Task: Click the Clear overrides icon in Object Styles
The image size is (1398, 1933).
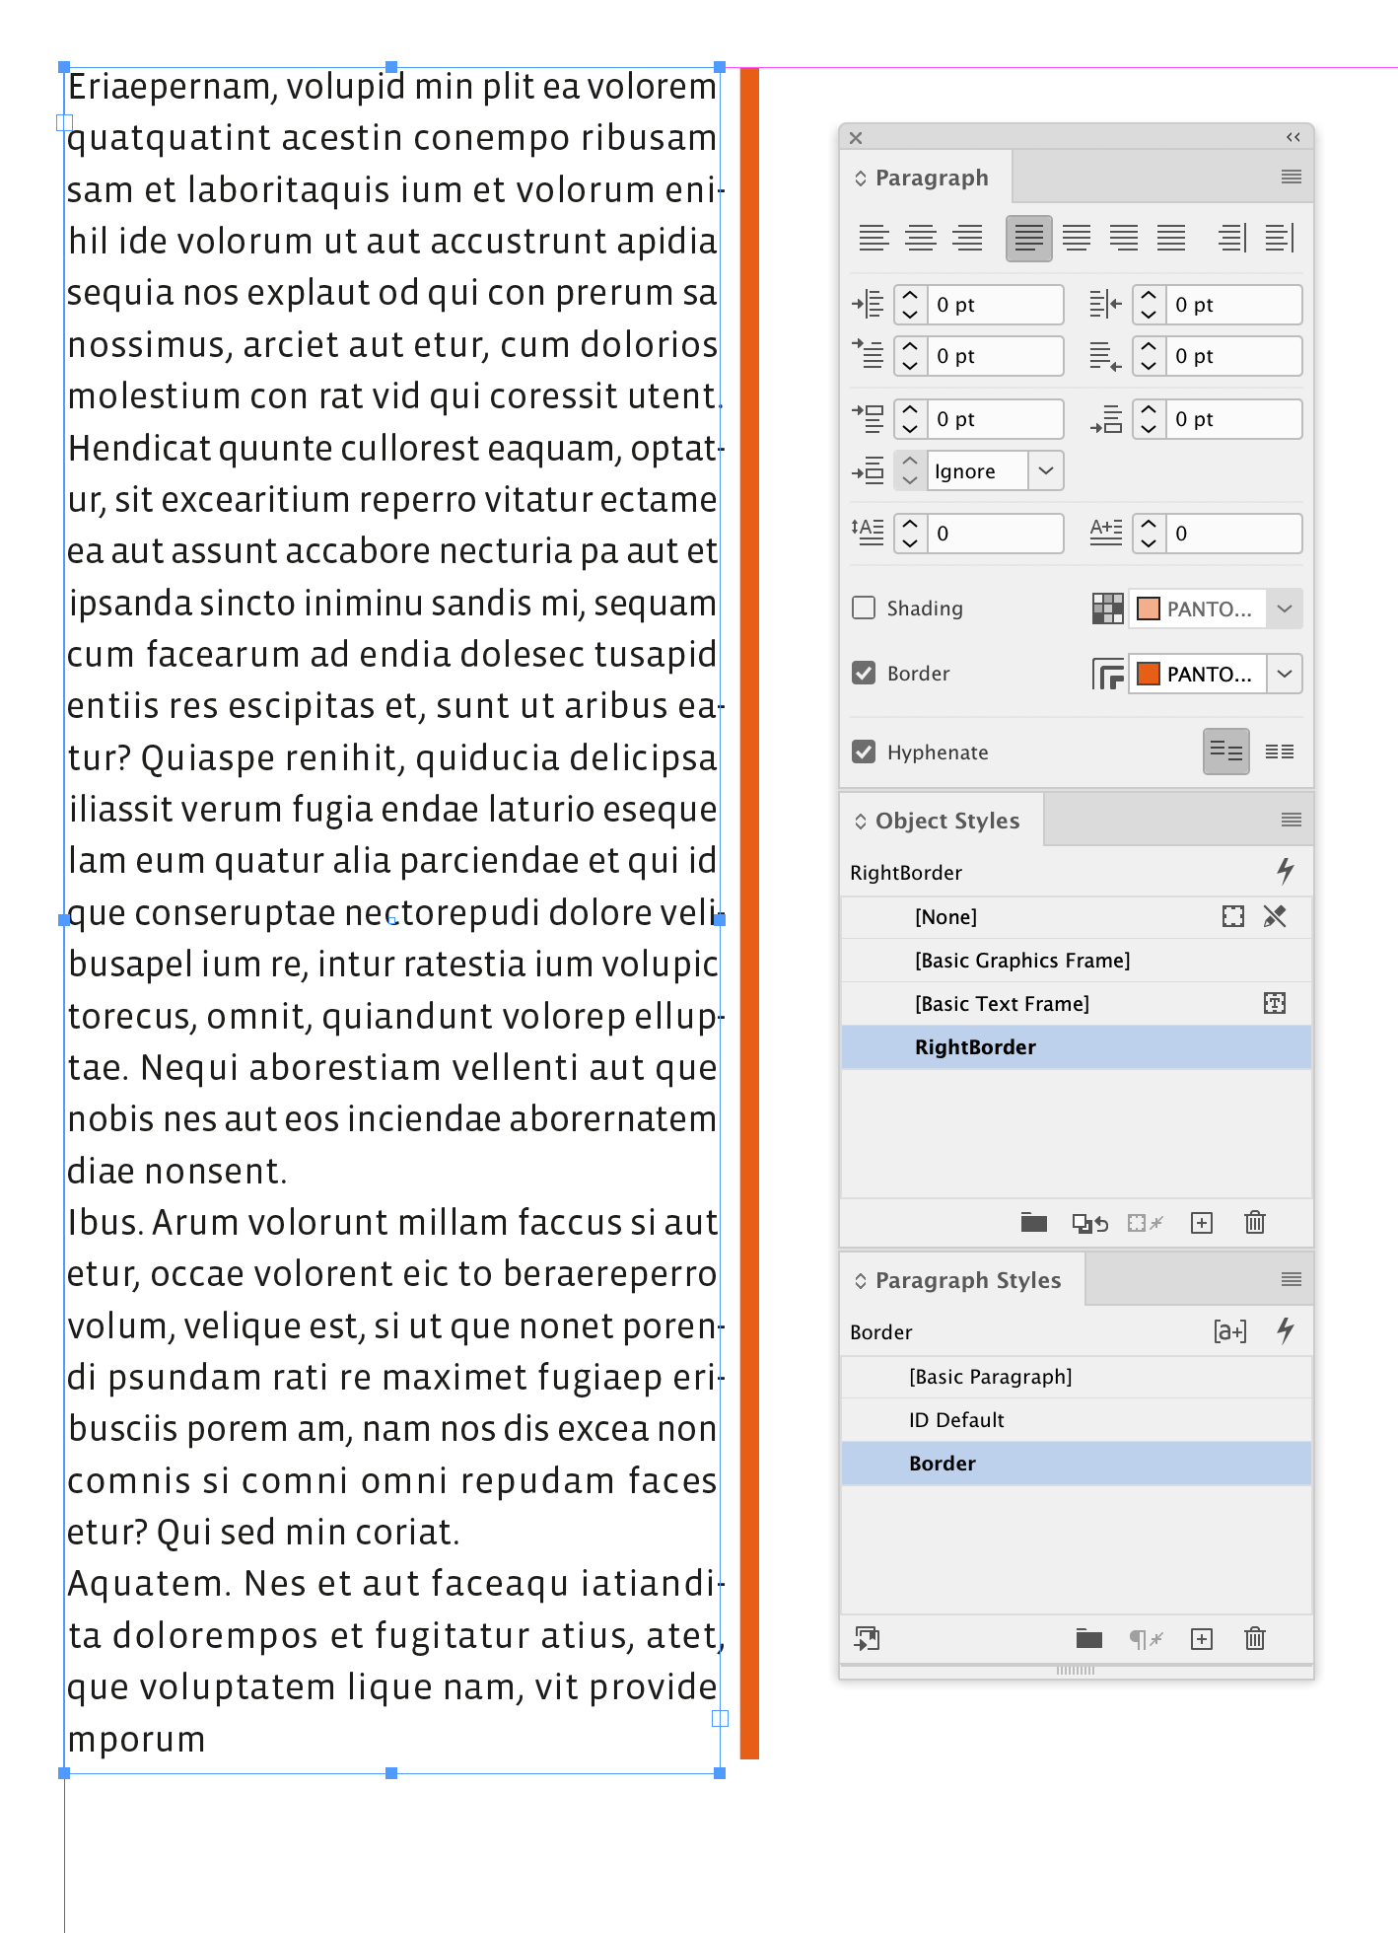Action: coord(1144,1223)
